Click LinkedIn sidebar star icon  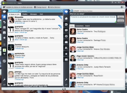(x=66, y=54)
